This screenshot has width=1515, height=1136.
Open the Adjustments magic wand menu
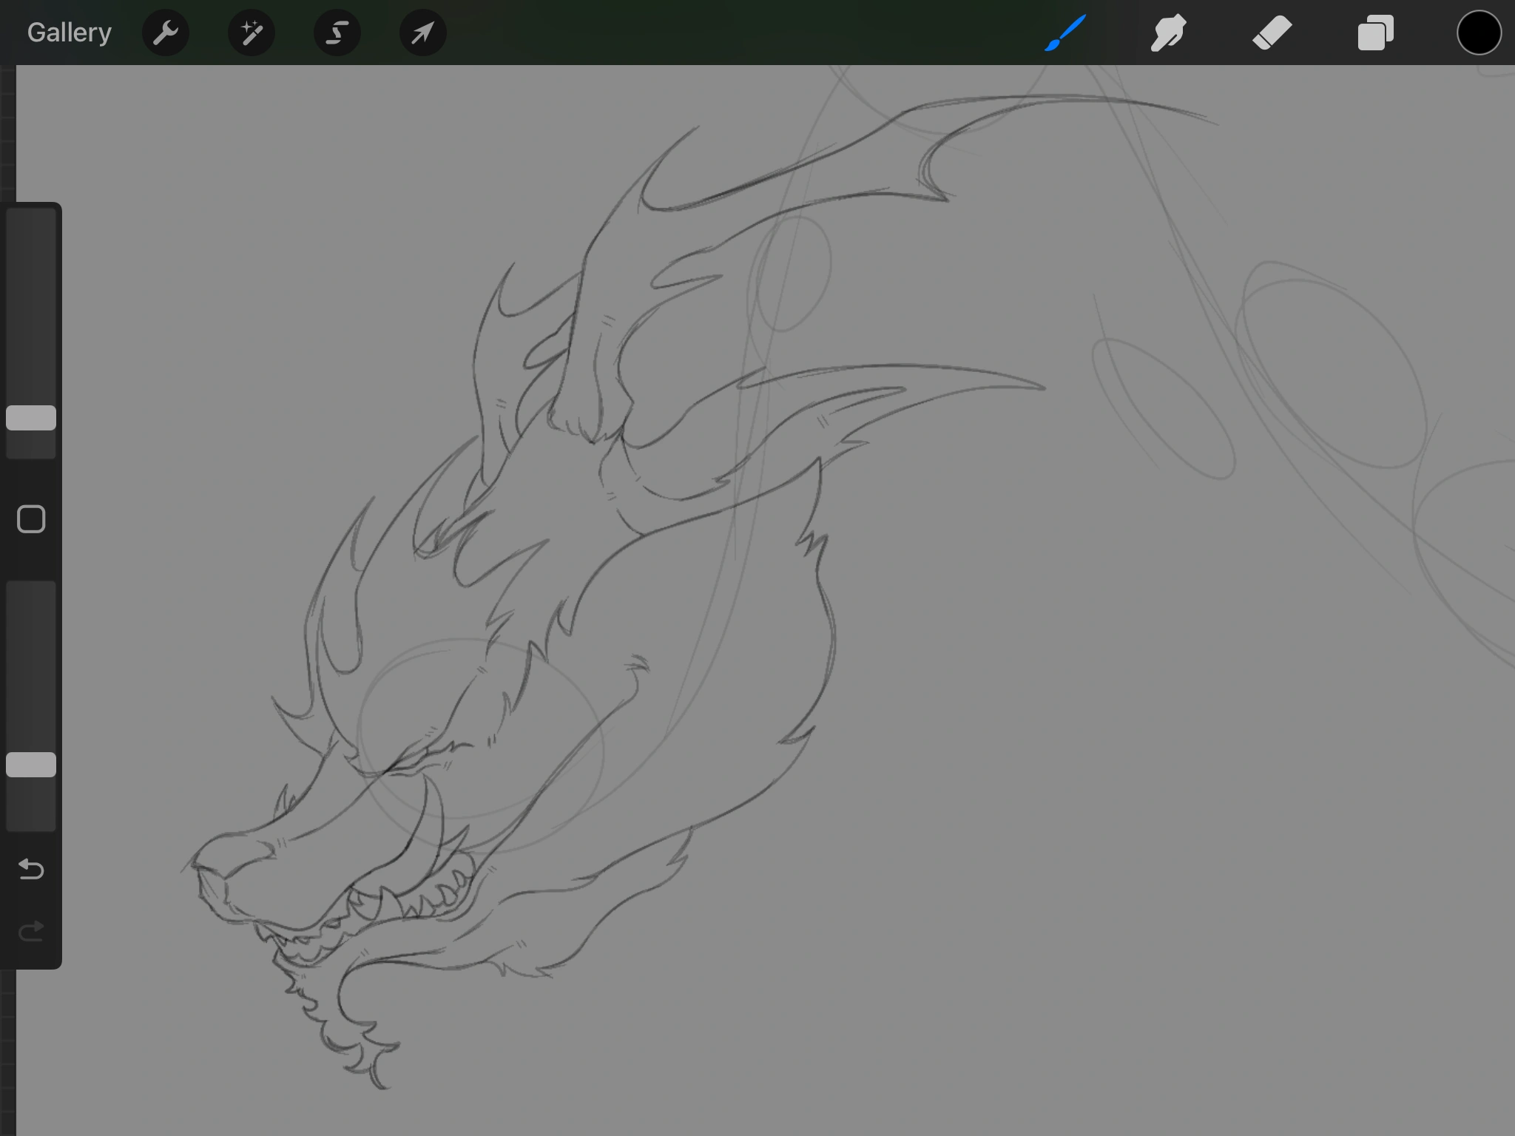point(251,32)
